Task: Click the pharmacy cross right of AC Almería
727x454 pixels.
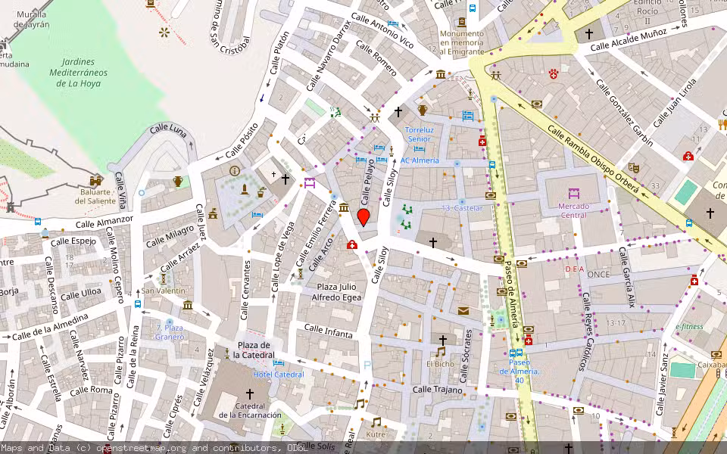Action: tap(482, 141)
